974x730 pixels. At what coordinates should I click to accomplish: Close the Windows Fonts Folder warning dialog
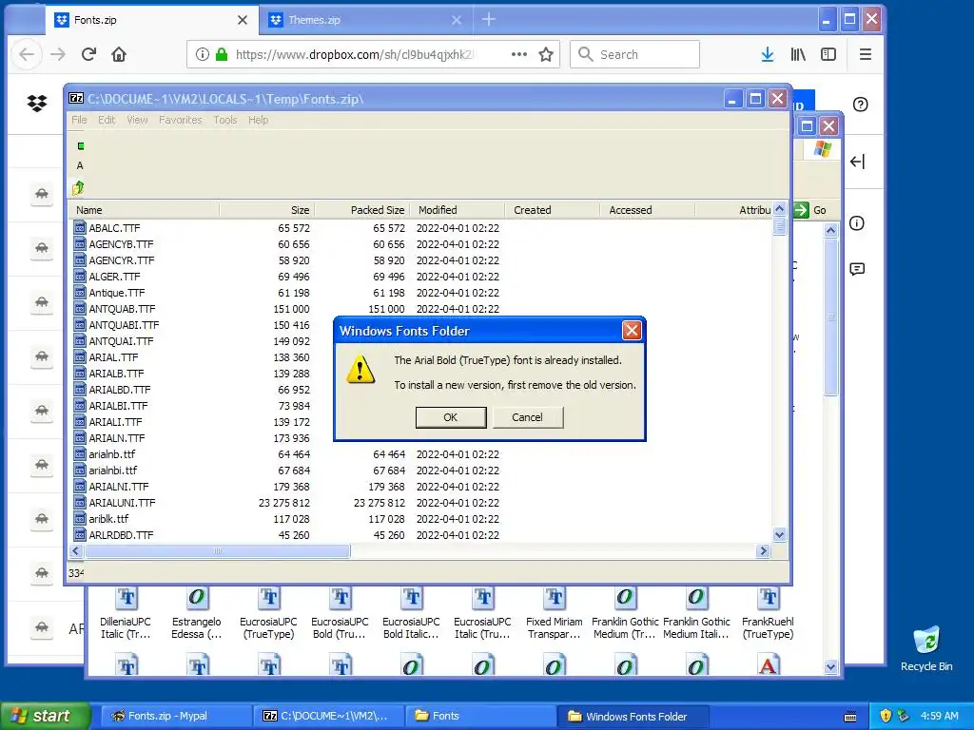[x=632, y=330]
